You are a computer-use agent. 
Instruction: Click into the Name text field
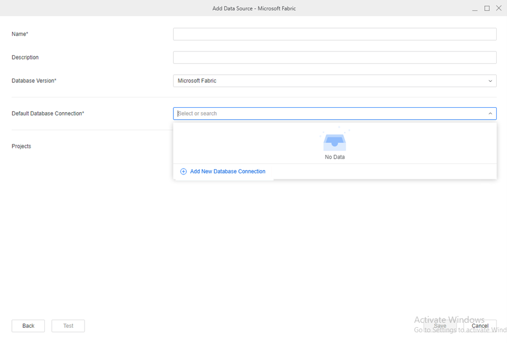335,34
